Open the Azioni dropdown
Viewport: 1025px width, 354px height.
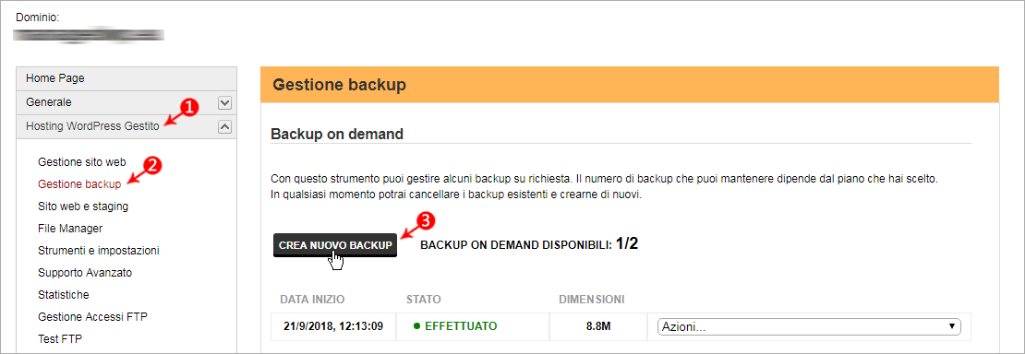pos(809,326)
